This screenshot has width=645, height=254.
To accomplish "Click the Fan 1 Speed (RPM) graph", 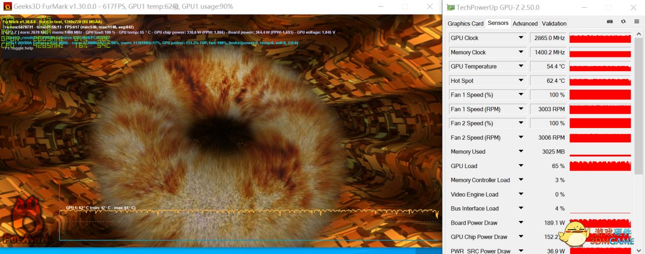I will click(600, 109).
